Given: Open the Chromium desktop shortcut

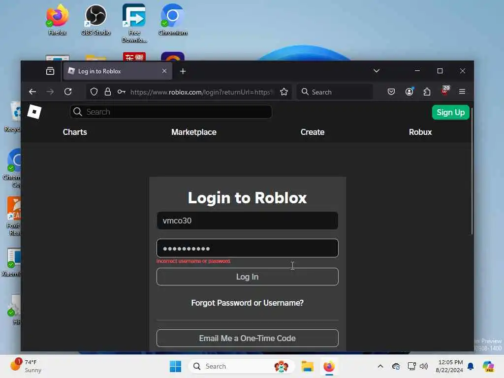Looking at the screenshot, I should (x=173, y=19).
